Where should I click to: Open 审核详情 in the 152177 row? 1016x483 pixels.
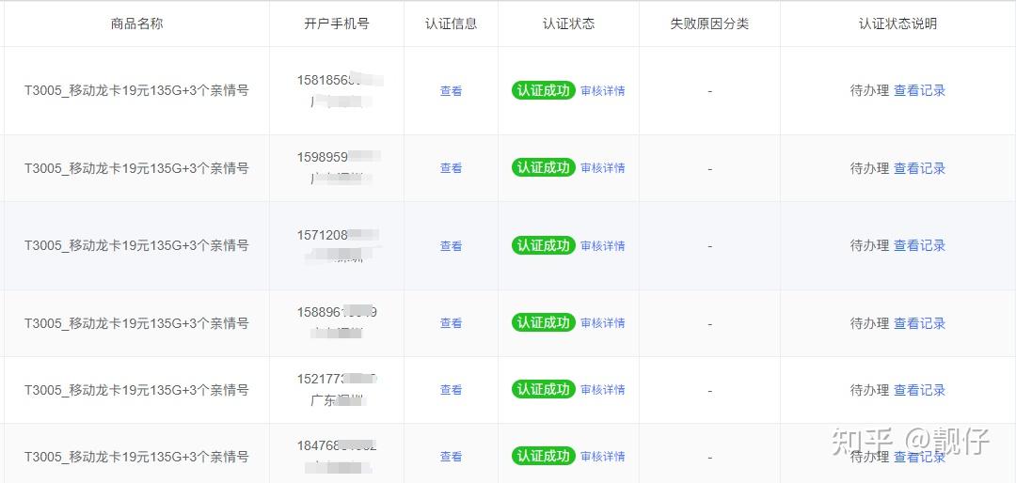point(602,390)
